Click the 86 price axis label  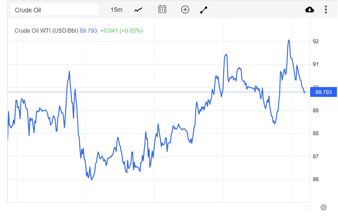(x=316, y=179)
